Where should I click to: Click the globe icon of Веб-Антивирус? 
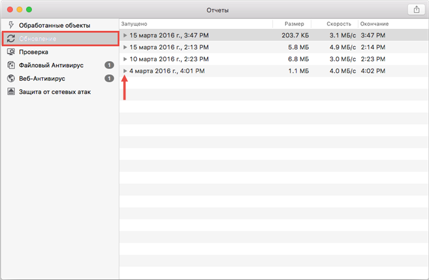click(x=11, y=78)
